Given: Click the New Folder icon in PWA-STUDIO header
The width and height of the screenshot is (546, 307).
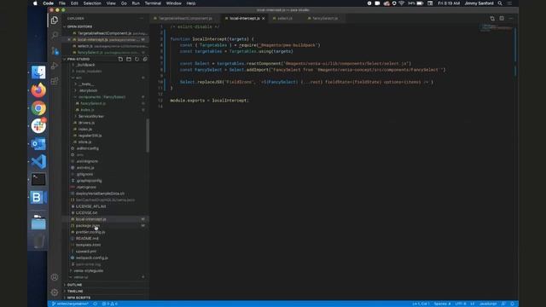Looking at the screenshot, I should (x=129, y=59).
